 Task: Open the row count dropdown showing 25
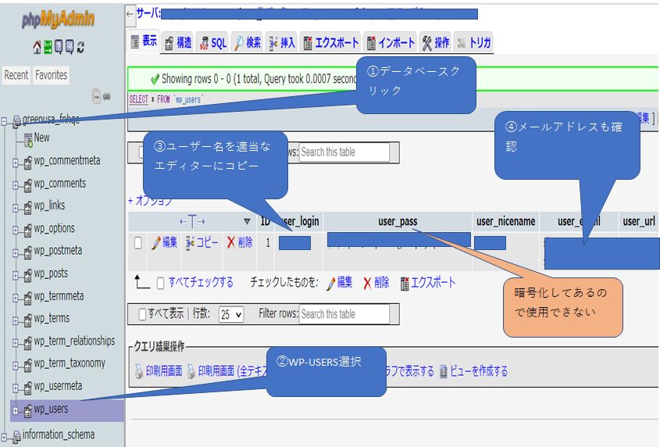tap(231, 314)
